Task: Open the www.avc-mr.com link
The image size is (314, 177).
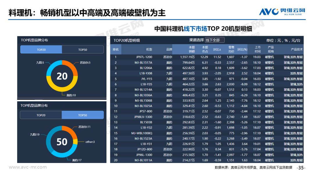Action: 28,167
